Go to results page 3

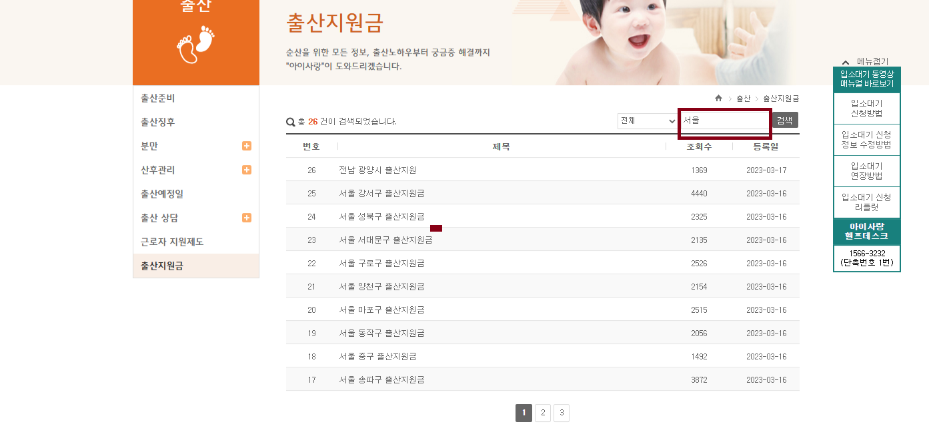(561, 413)
